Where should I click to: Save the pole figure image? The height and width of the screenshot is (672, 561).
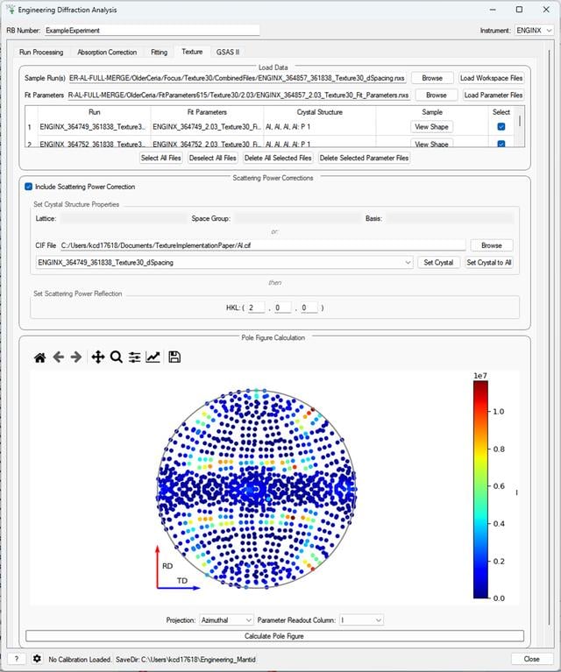[x=174, y=357]
